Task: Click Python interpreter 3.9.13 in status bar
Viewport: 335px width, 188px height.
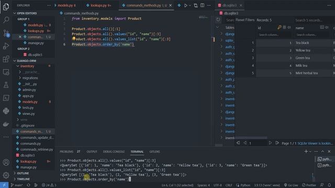Action: [267, 185]
